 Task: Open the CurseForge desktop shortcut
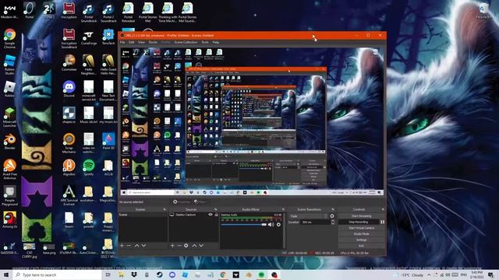(x=88, y=37)
